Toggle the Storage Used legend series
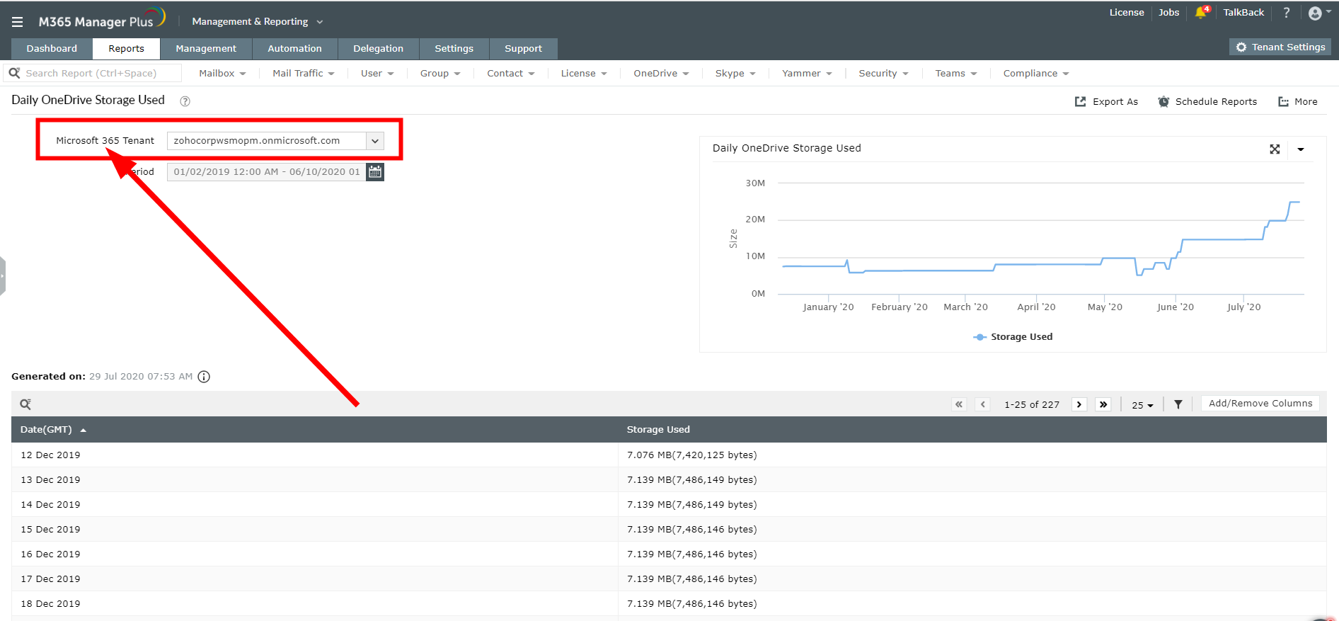This screenshot has width=1339, height=621. coord(1013,337)
